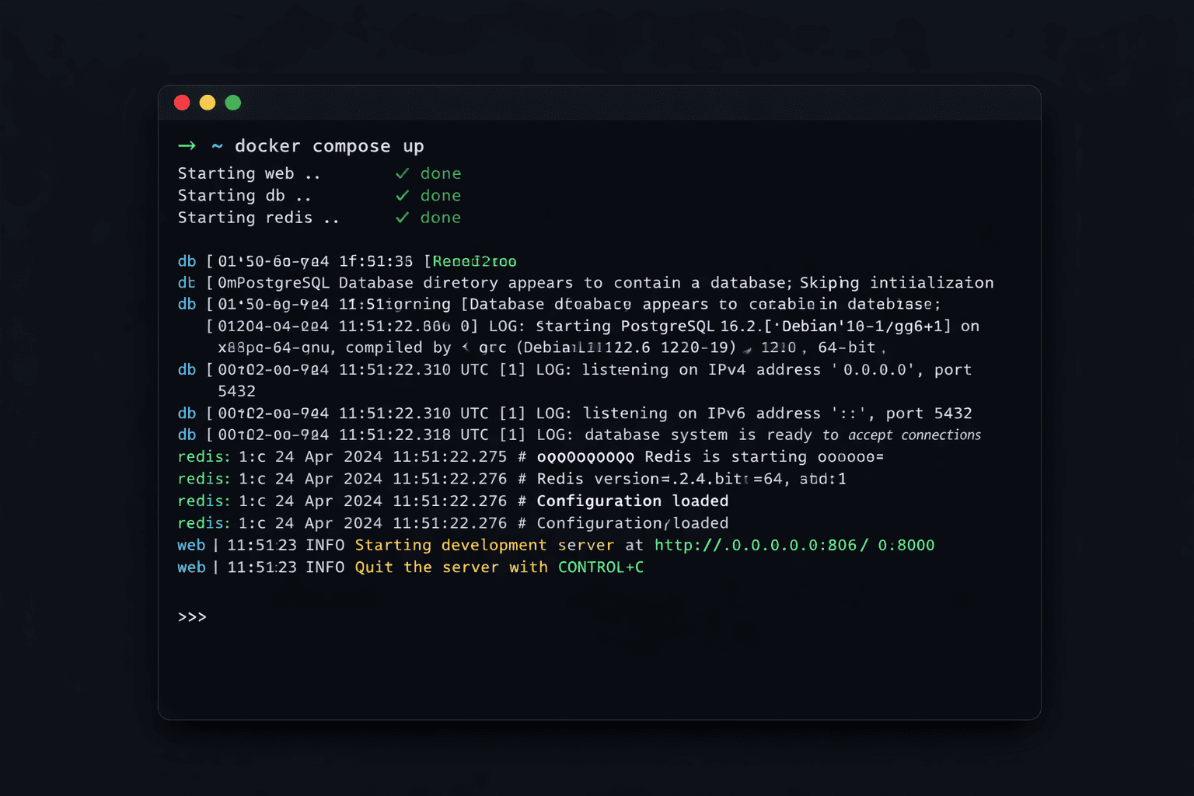Viewport: 1194px width, 796px height.
Task: Click the empty terminal window title bar
Action: (x=599, y=103)
